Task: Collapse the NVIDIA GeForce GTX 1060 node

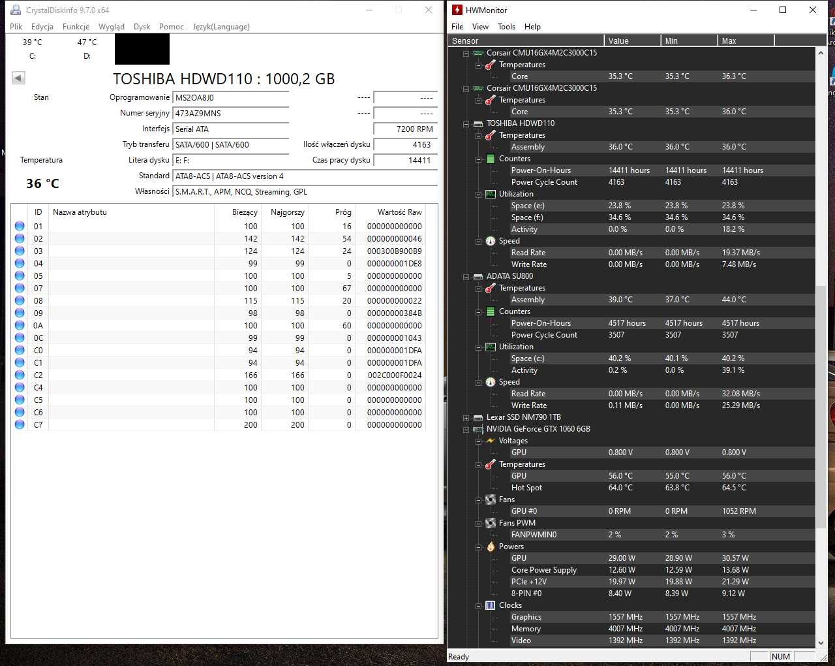Action: (466, 429)
